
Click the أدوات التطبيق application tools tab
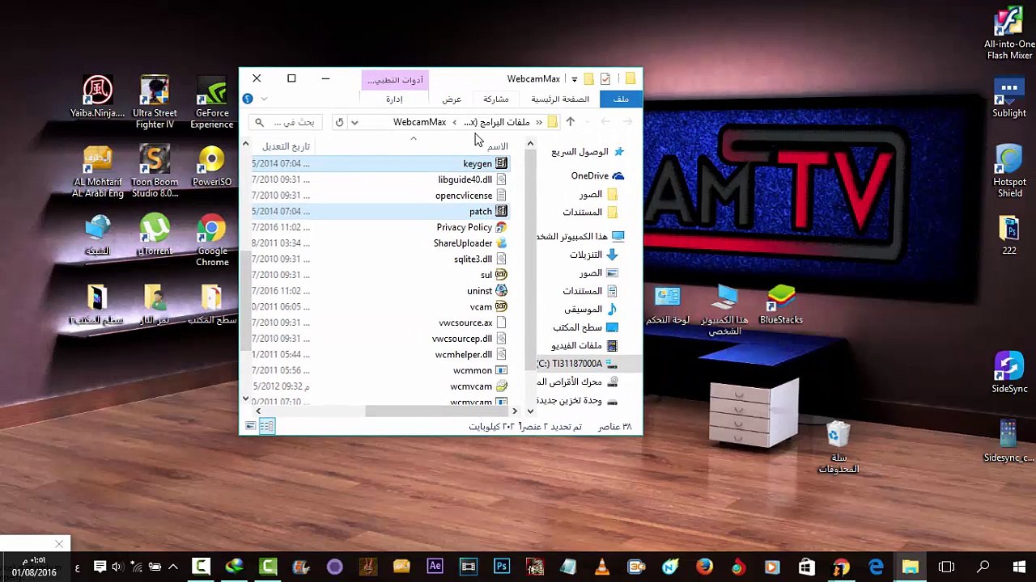tap(395, 80)
